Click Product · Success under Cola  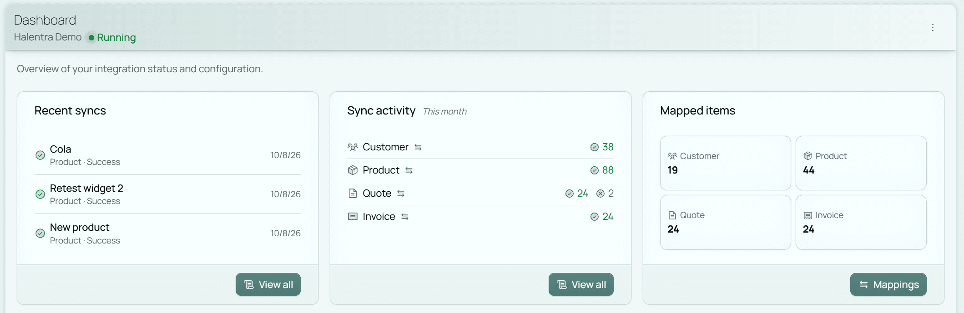point(85,162)
